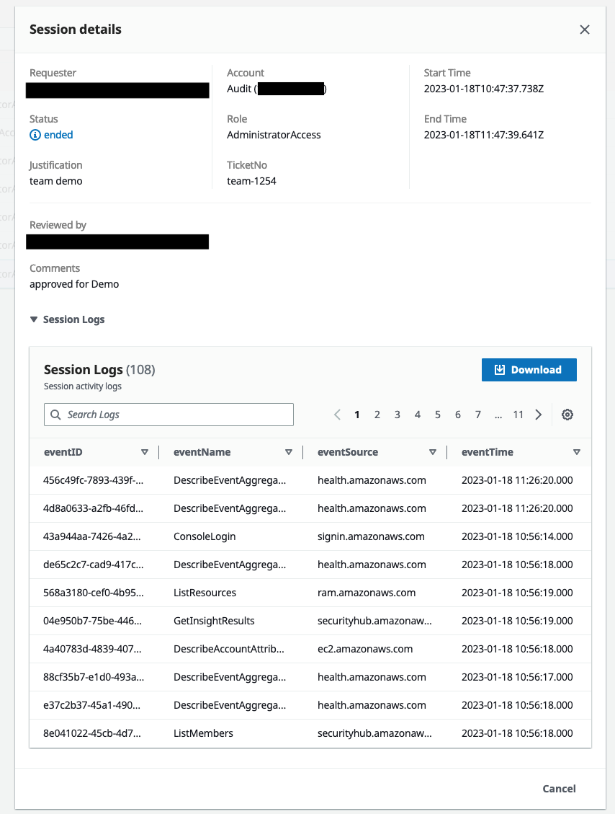The width and height of the screenshot is (615, 814).
Task: Click event time 2023-01-18 10:56:17.000
Action: tap(517, 677)
